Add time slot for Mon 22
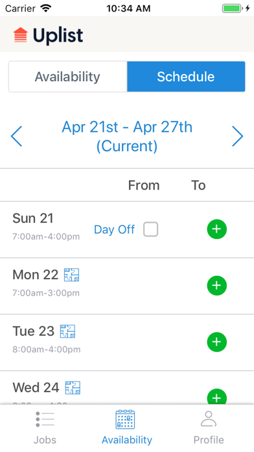Viewport: 254px width, 452px height. [217, 285]
